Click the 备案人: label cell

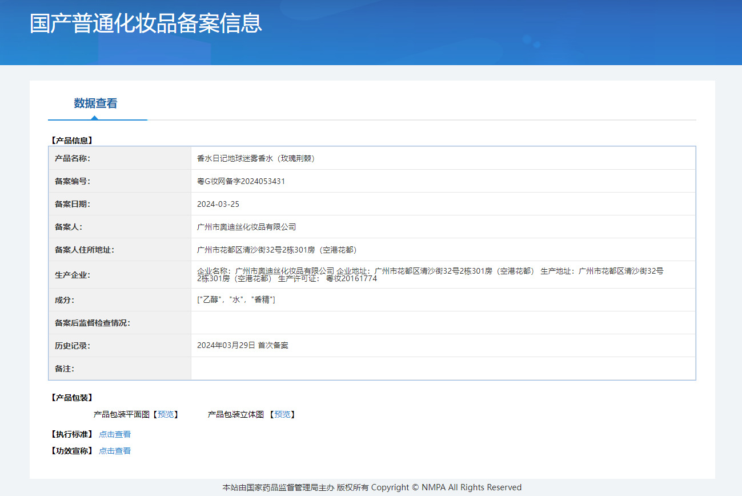120,227
